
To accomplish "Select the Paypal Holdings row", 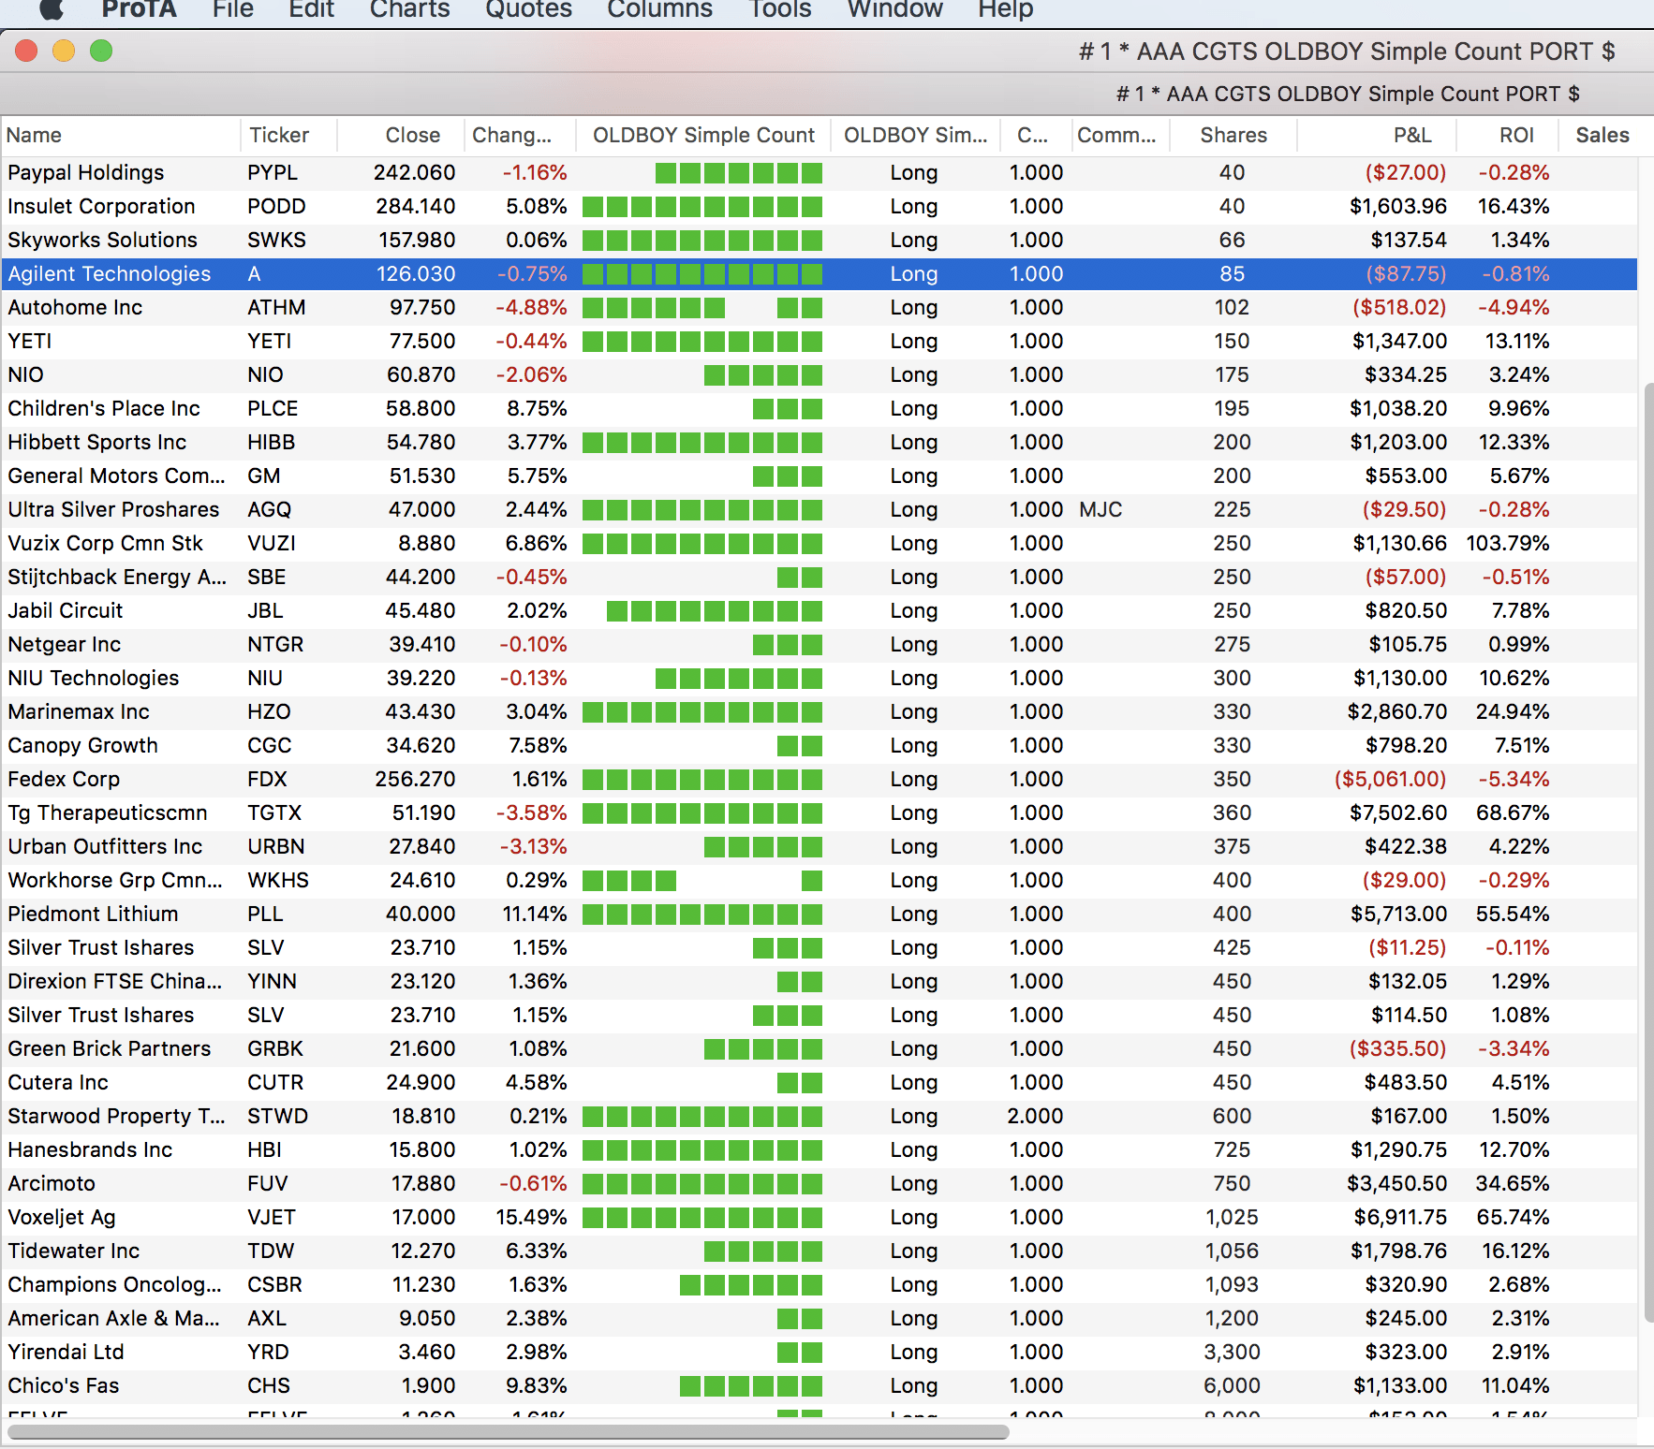I will coord(820,172).
